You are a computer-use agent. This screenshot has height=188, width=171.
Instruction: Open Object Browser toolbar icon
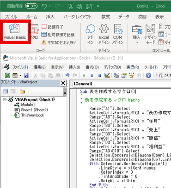pyautogui.click(x=131, y=75)
